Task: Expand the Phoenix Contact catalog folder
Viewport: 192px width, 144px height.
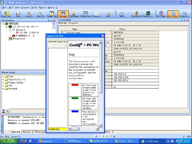Action: click(3, 82)
